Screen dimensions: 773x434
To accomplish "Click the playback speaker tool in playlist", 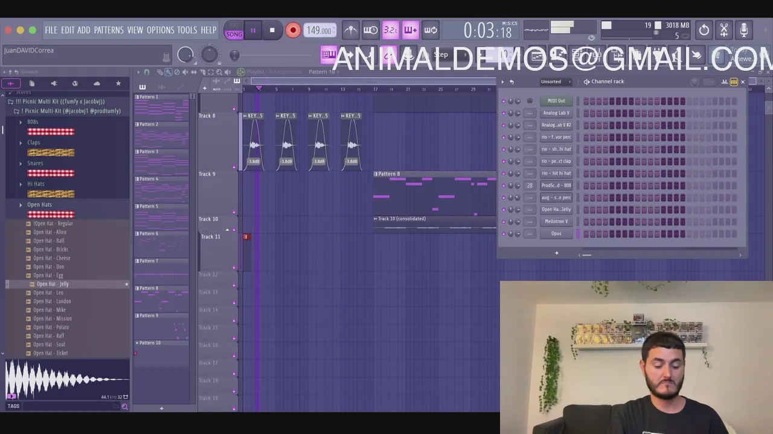I will [x=227, y=72].
